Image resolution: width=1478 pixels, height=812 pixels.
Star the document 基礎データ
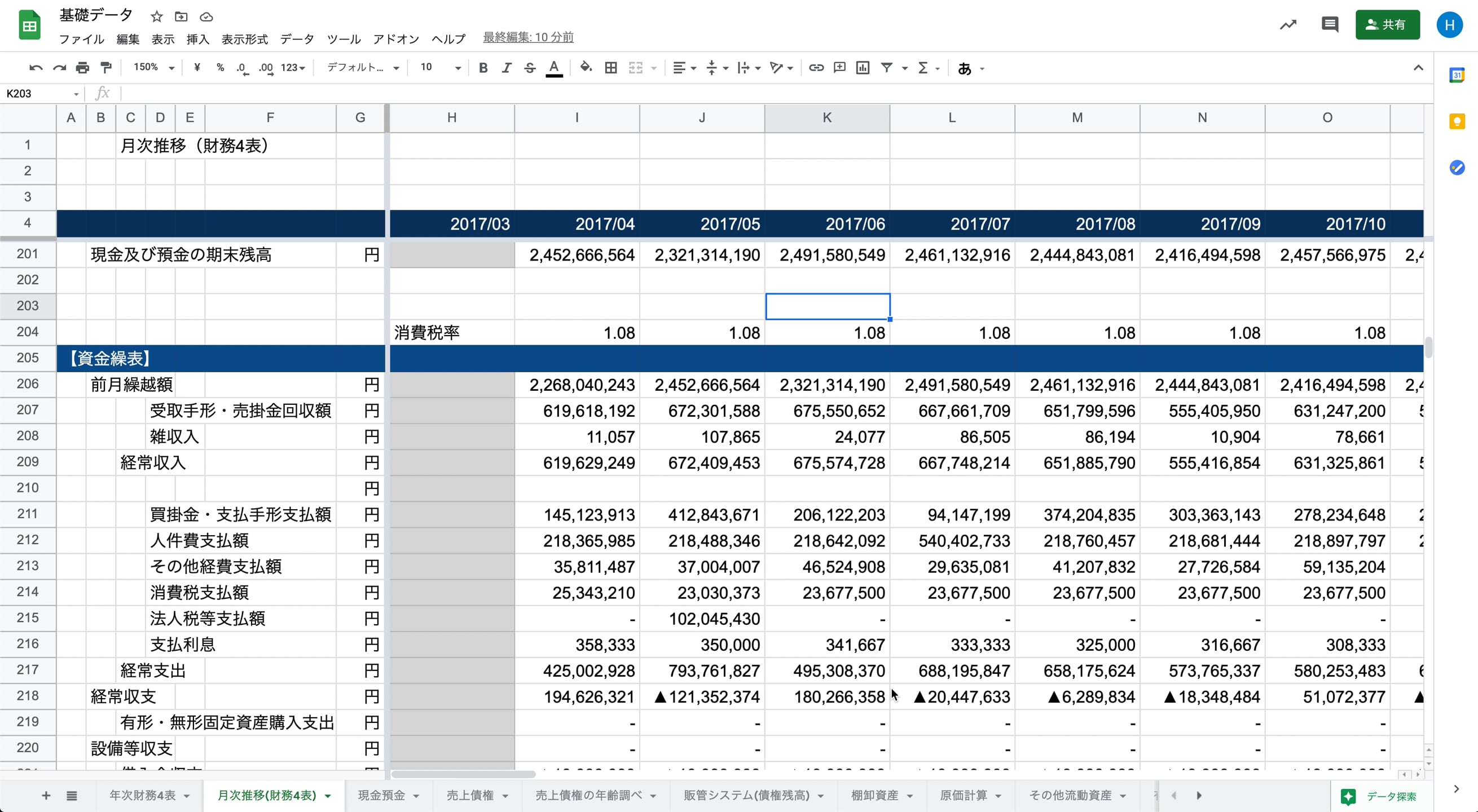pos(157,16)
